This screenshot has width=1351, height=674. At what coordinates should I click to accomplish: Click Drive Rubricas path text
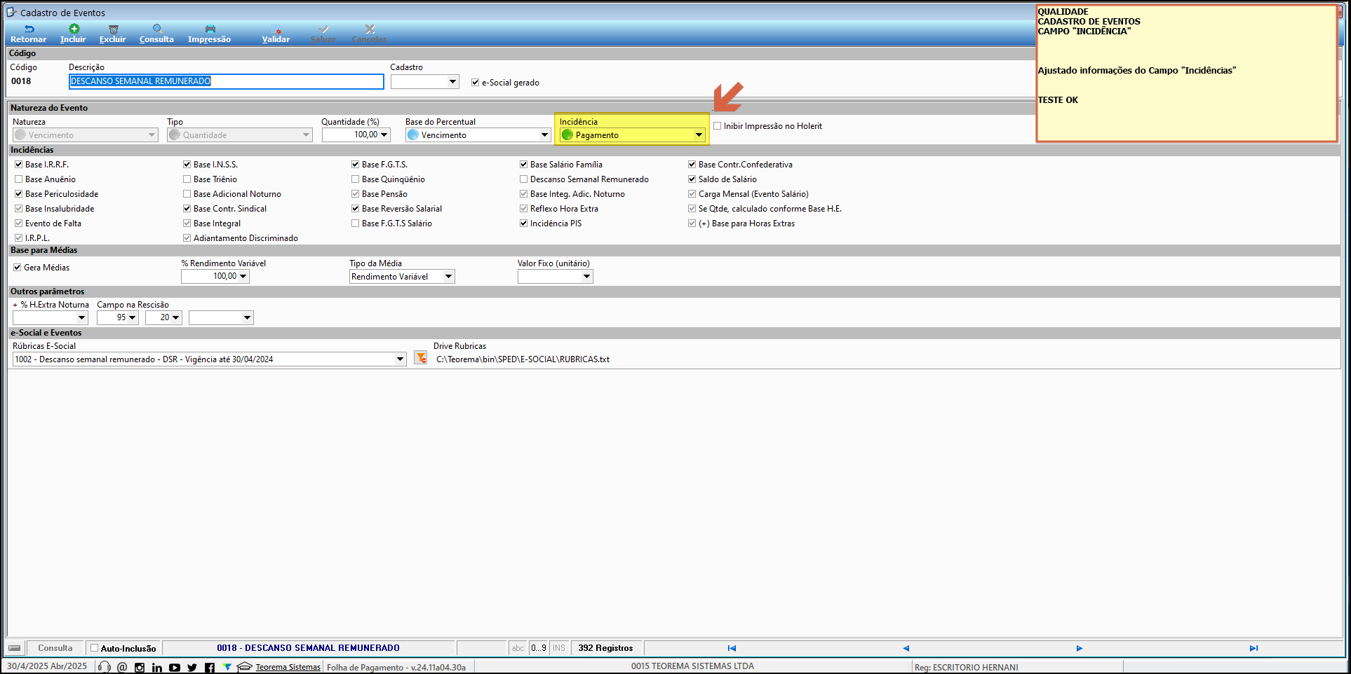tap(523, 359)
